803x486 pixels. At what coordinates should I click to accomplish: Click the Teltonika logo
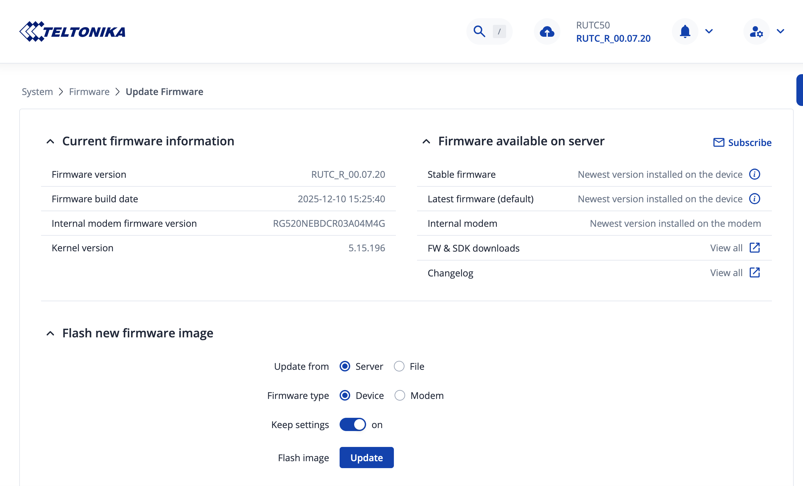pos(72,31)
